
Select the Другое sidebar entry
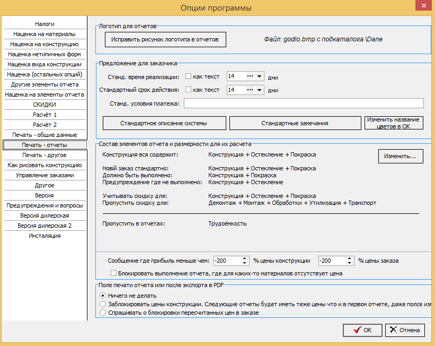point(45,185)
